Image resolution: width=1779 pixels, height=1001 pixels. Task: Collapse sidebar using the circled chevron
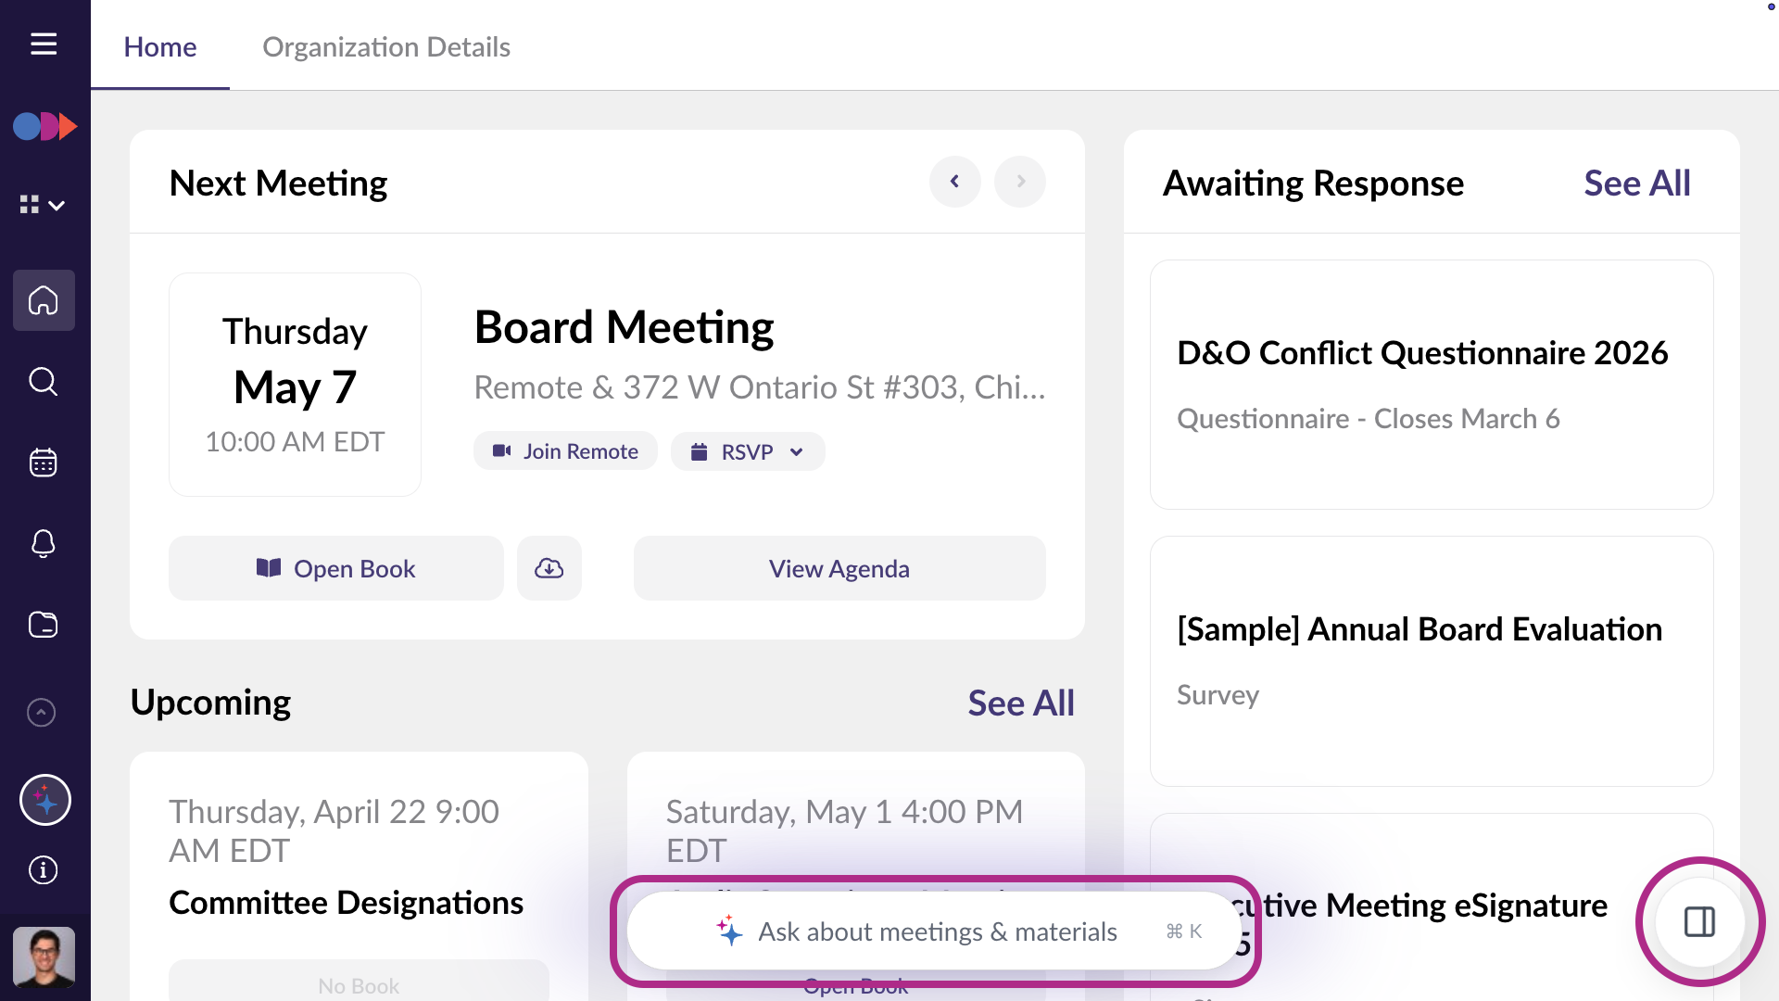tap(42, 712)
